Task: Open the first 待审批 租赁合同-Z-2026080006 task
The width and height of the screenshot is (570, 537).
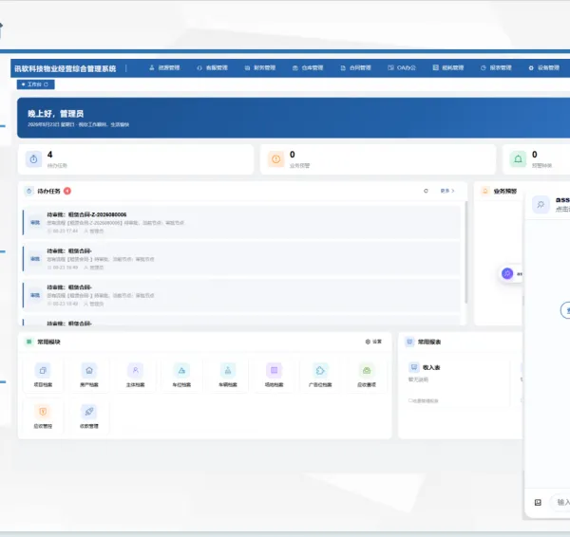Action: pos(241,222)
